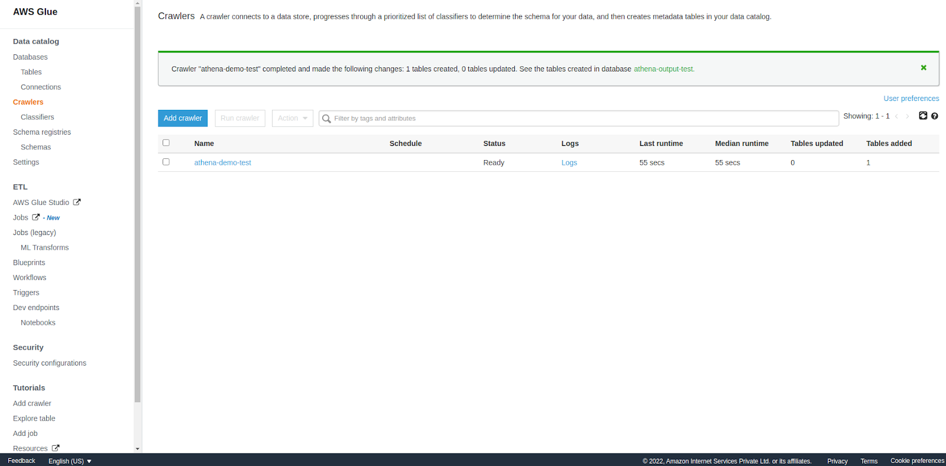Image resolution: width=946 pixels, height=466 pixels.
Task: Open the Action dropdown menu
Action: (x=293, y=118)
